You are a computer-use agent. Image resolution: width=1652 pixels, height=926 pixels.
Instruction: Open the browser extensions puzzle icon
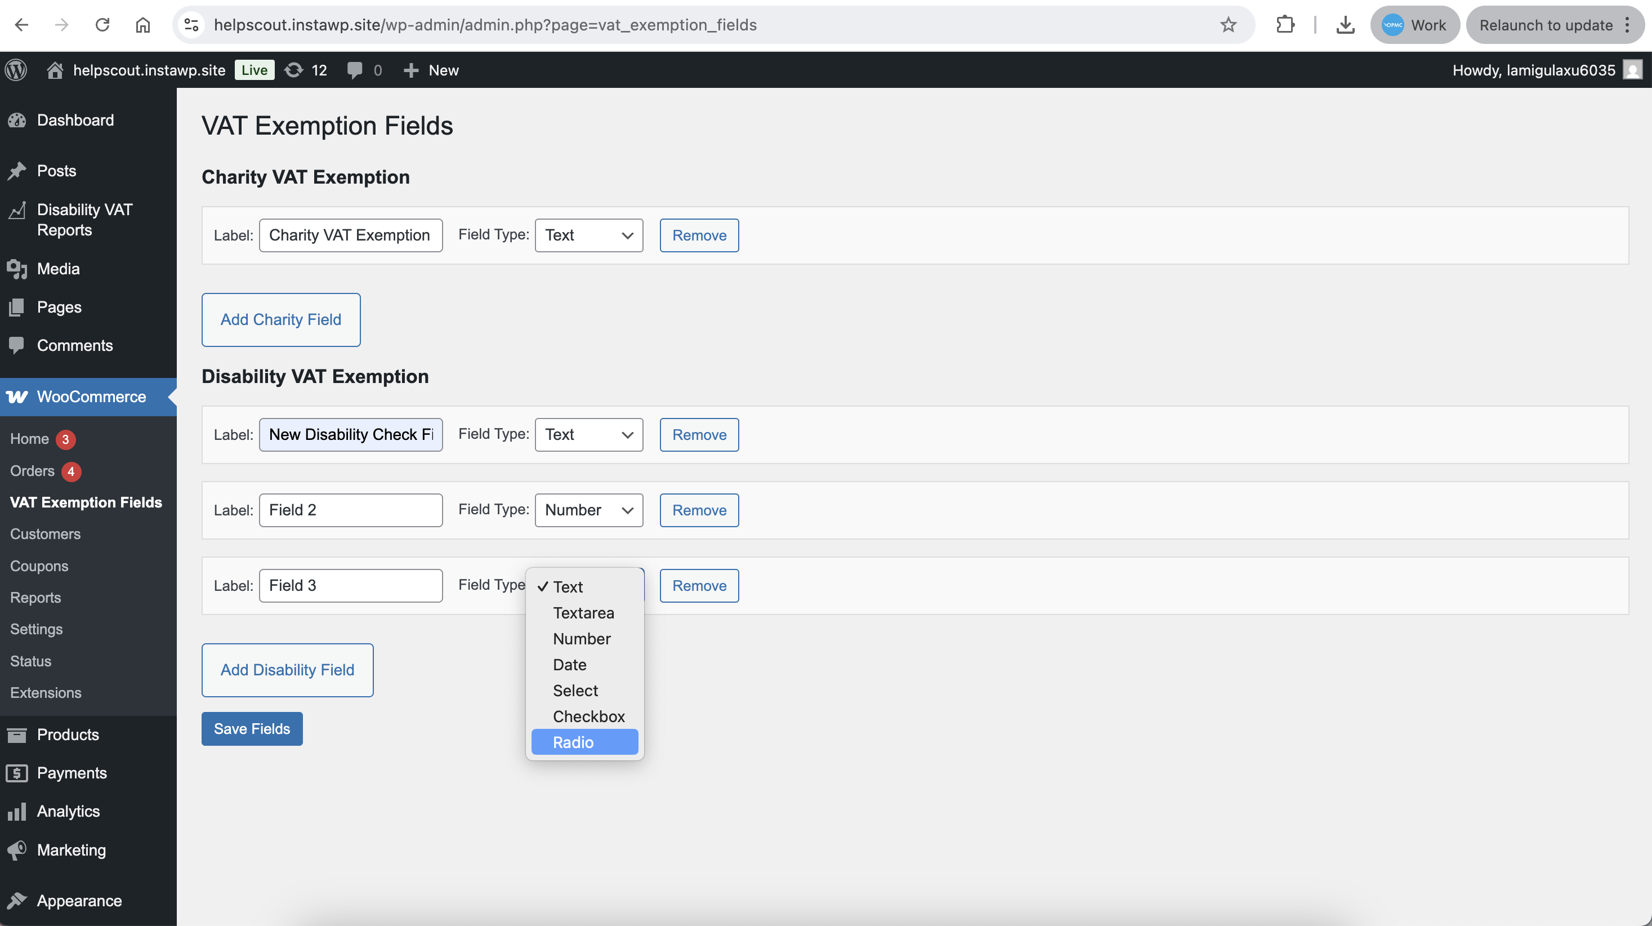(x=1285, y=25)
